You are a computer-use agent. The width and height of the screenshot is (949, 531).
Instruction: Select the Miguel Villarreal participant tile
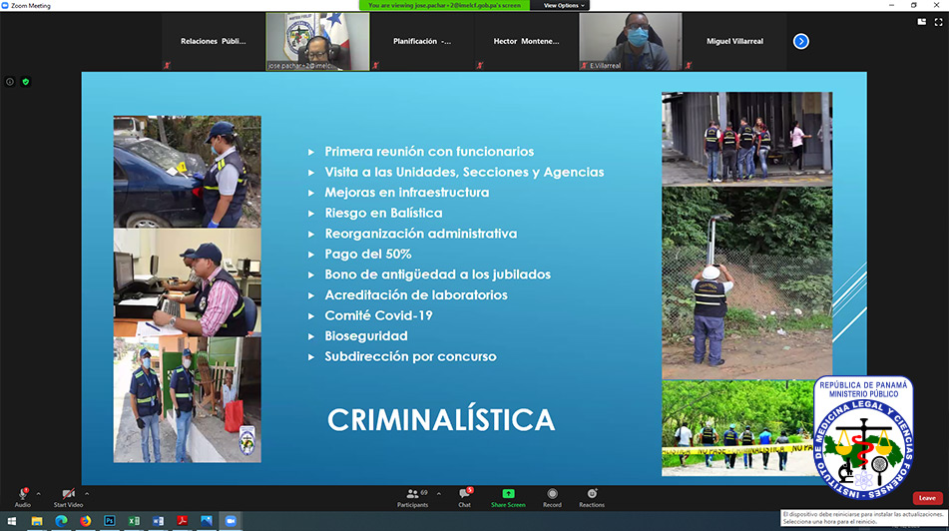(x=734, y=41)
